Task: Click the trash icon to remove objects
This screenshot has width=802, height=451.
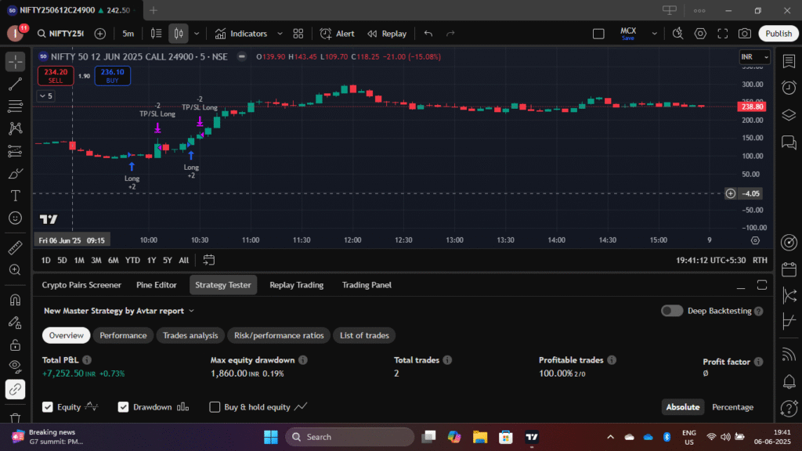Action: coord(16,417)
